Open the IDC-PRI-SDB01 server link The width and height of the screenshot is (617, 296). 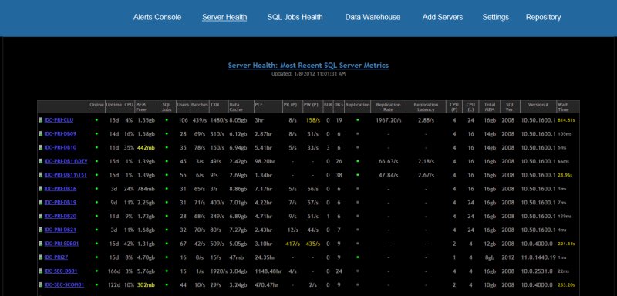62,244
